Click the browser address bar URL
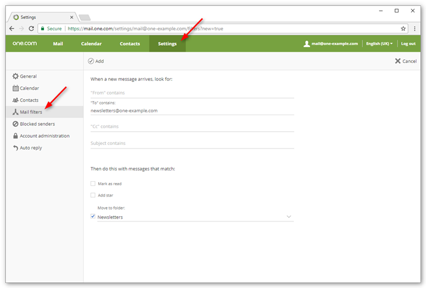426x288 pixels. [x=145, y=29]
